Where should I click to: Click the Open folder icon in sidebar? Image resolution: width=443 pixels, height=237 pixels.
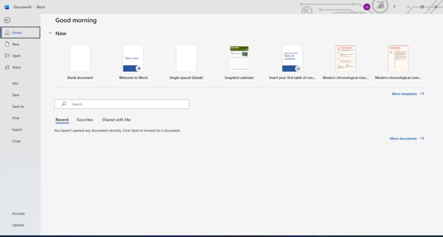[x=7, y=56]
